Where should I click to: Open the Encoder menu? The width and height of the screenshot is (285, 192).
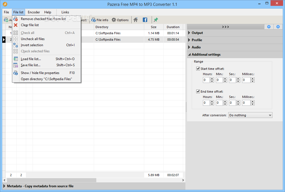[34, 12]
